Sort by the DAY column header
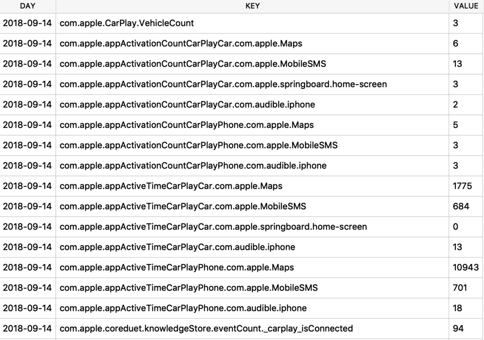 coord(28,6)
